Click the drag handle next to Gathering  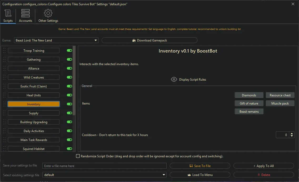click(4, 60)
